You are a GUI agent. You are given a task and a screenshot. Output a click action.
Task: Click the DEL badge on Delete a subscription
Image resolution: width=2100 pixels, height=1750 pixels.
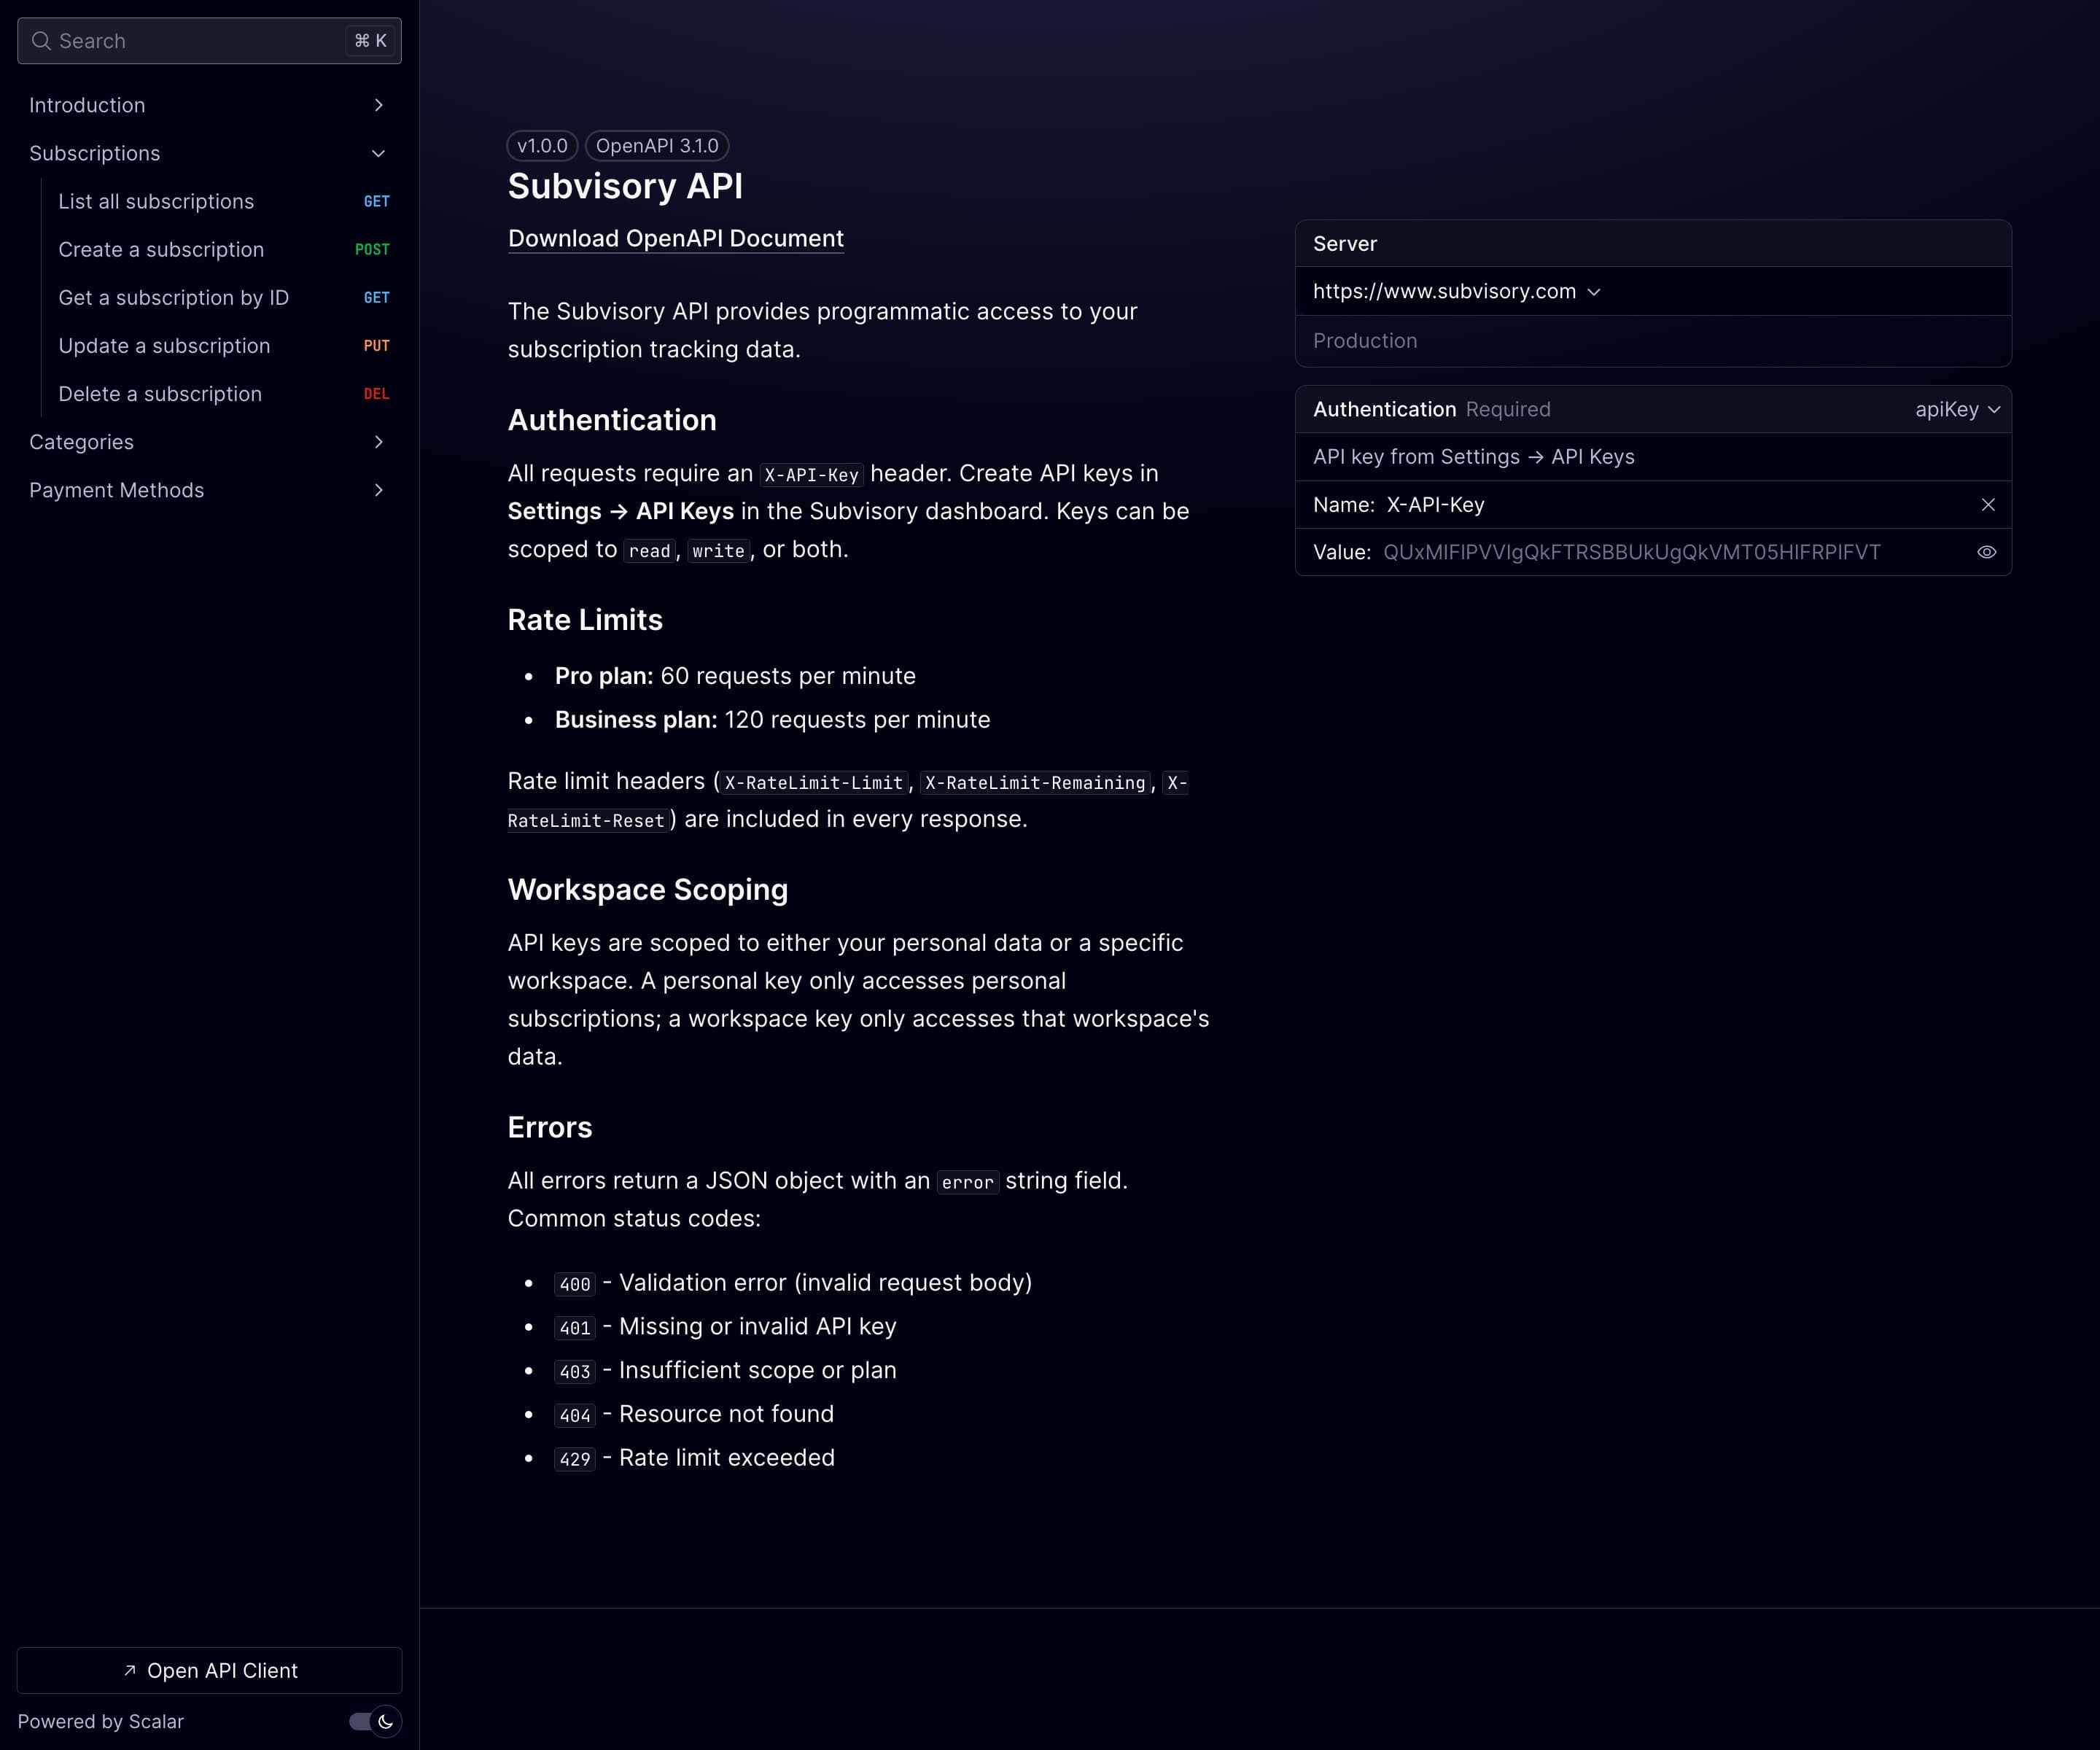[377, 394]
